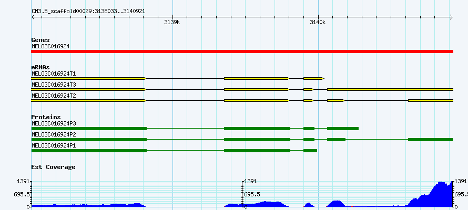Select the second exon of transcript T1
The width and height of the screenshot is (468, 210).
tap(257, 78)
